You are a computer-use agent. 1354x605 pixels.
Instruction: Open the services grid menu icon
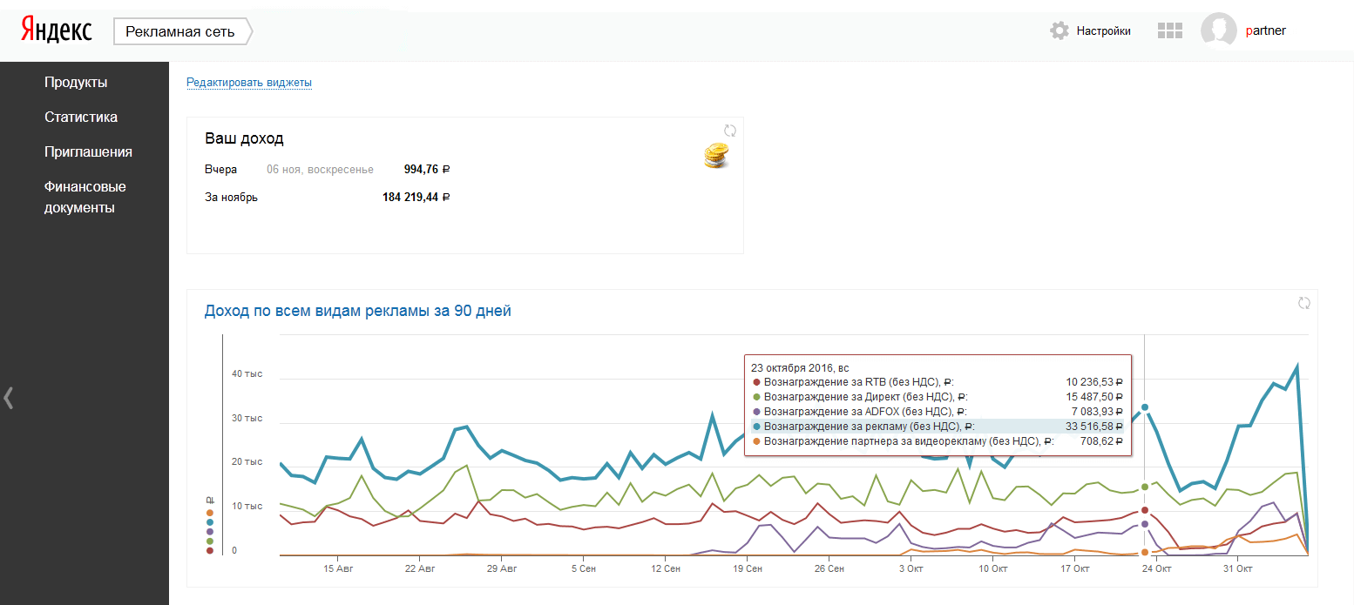1169,31
